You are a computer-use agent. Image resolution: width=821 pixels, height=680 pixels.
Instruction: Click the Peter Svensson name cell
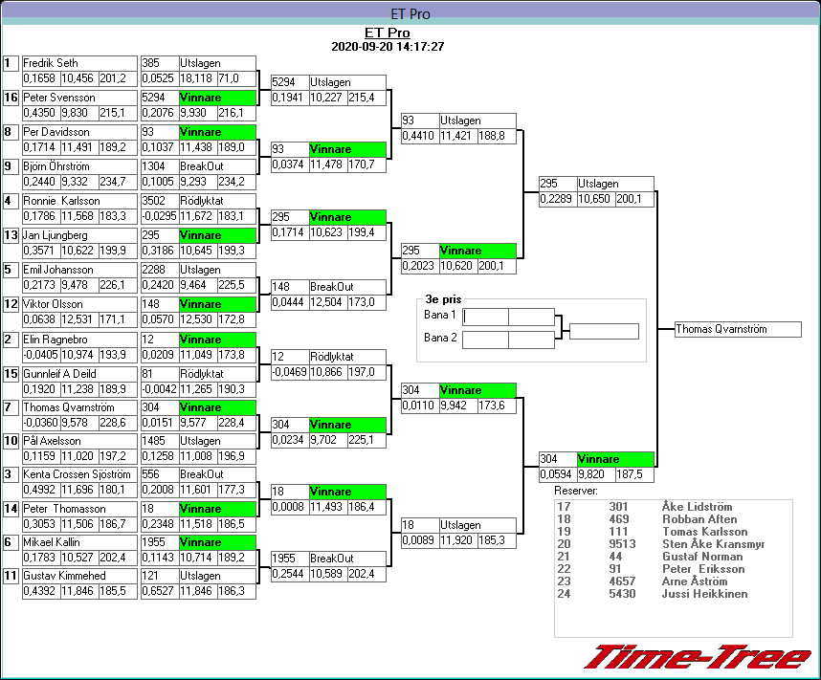[x=78, y=98]
